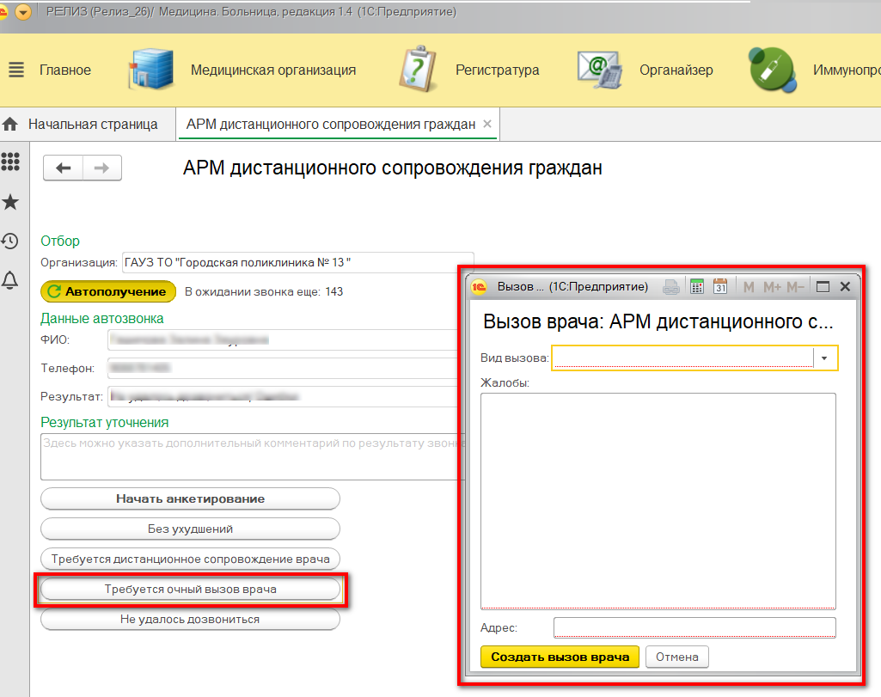Image resolution: width=881 pixels, height=697 pixels.
Task: Open the History clock icon
Action: click(x=10, y=242)
